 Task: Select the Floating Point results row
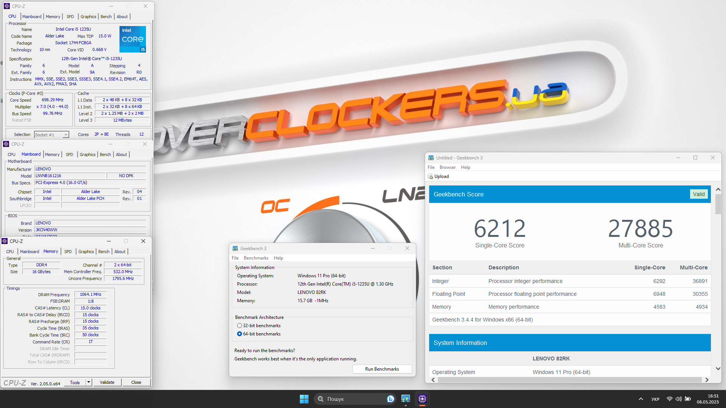point(570,294)
